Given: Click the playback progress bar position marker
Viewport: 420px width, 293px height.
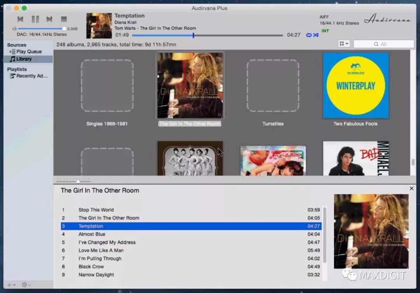Looking at the screenshot, I should coord(193,35).
